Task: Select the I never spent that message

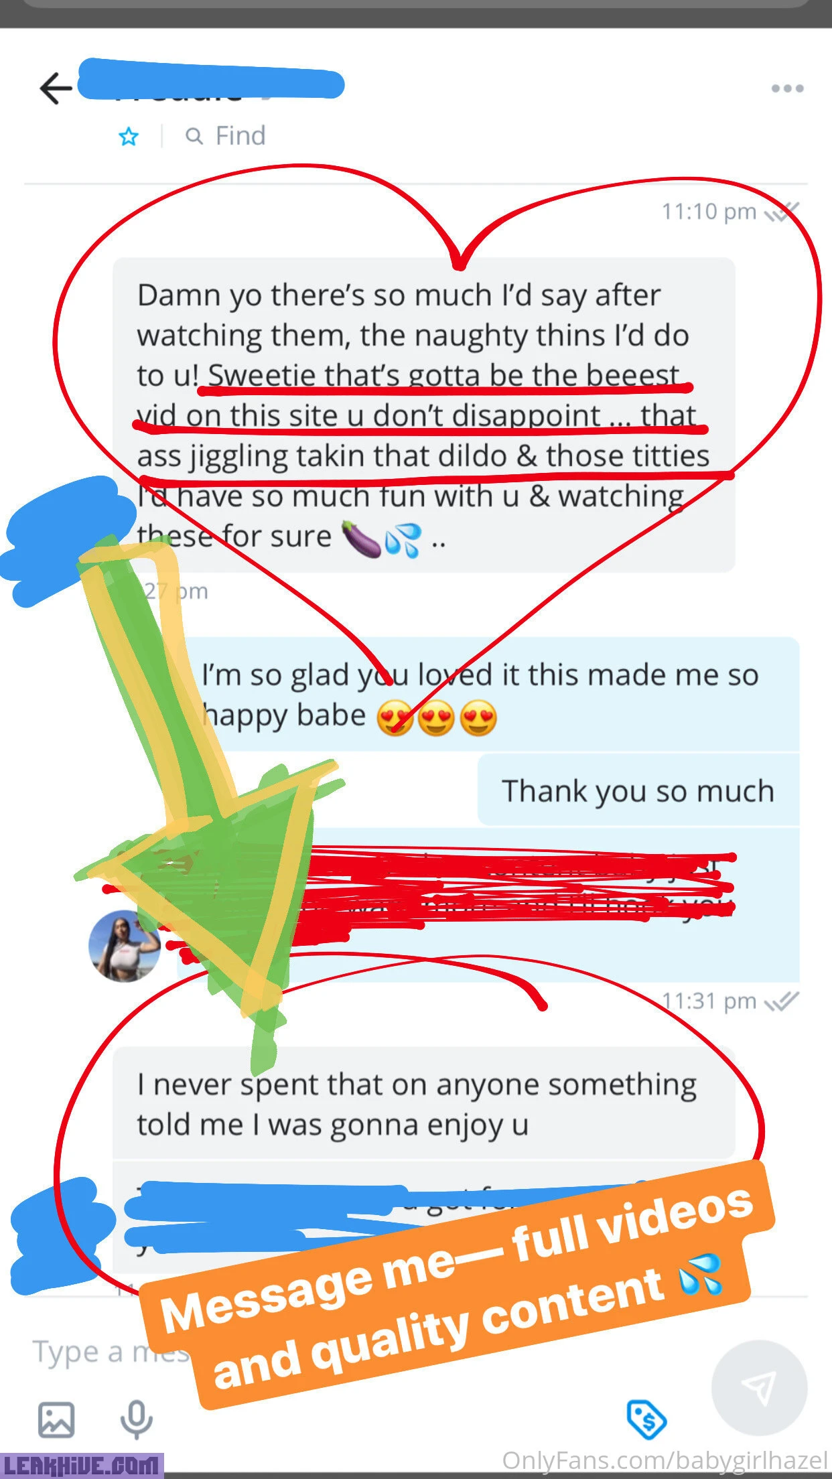Action: [x=423, y=1104]
